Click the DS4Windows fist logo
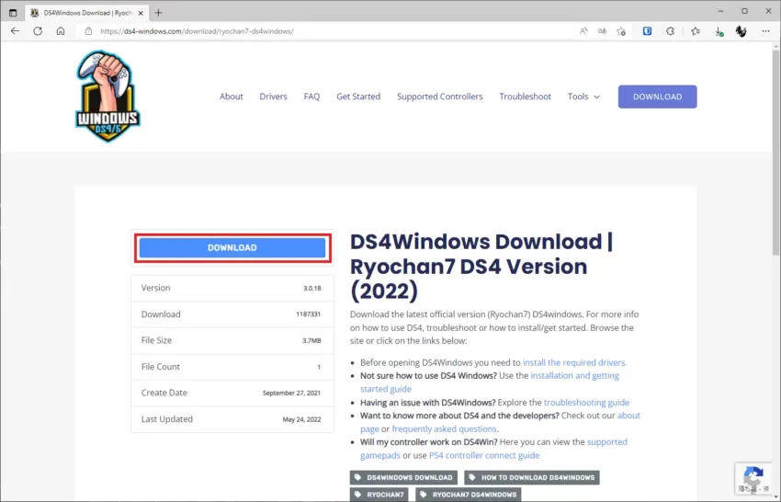Image resolution: width=781 pixels, height=502 pixels. click(108, 97)
